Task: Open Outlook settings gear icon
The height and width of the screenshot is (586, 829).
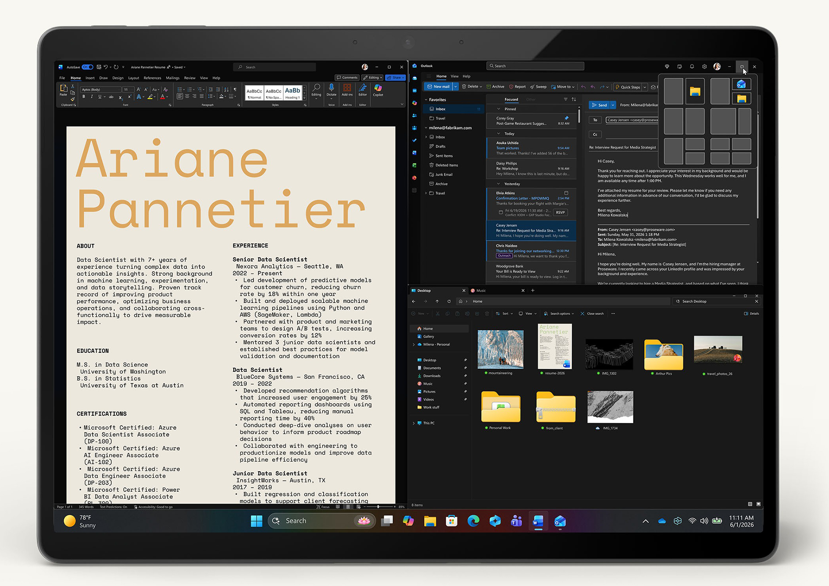Action: (704, 67)
